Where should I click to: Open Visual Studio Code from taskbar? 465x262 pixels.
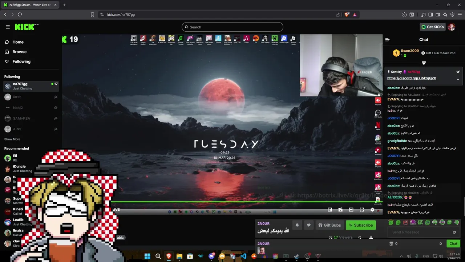243,256
